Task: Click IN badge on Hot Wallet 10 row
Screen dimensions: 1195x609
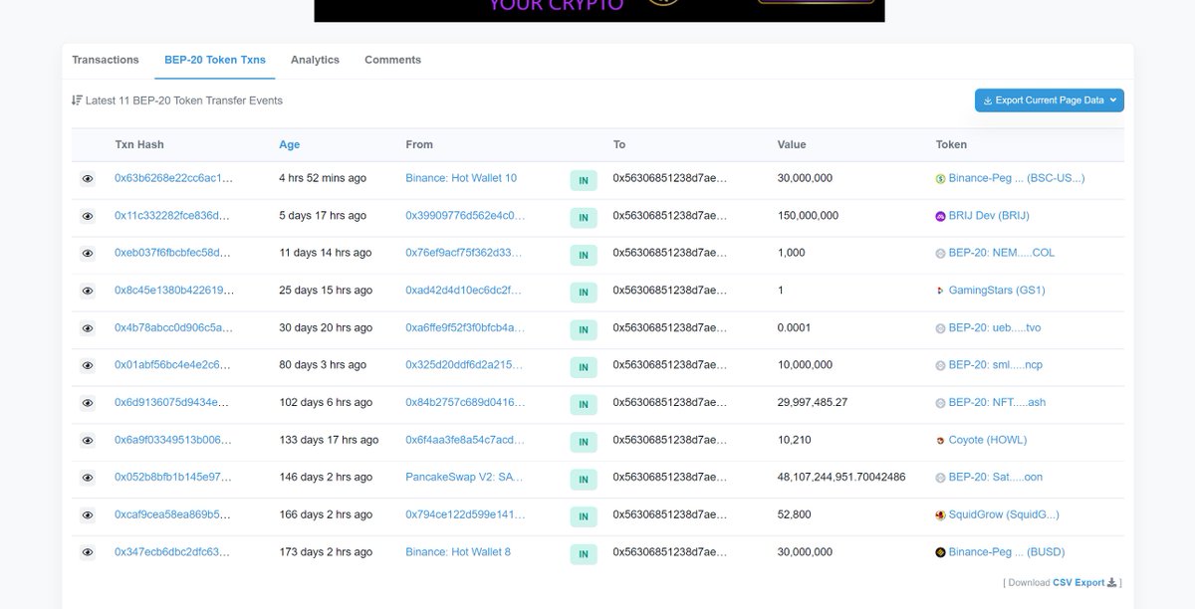Action: click(x=583, y=180)
